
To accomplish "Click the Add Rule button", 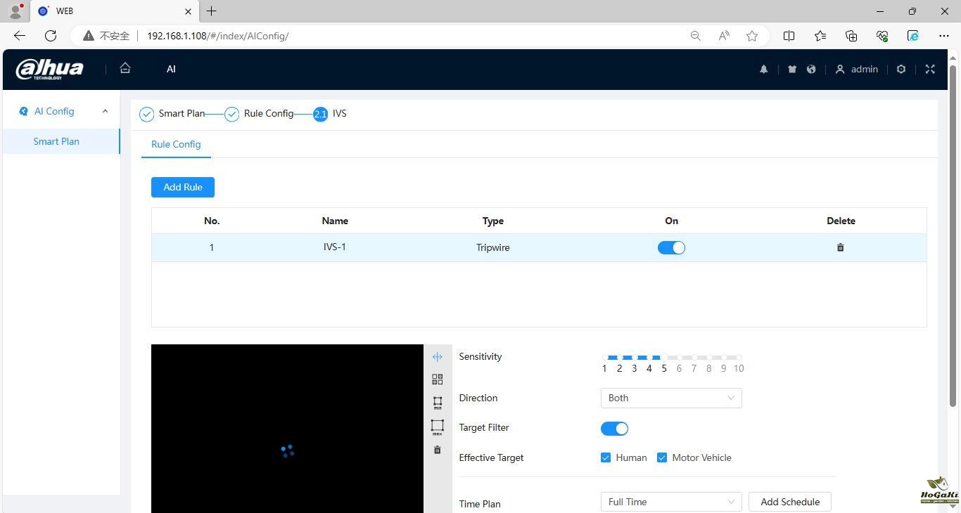I will point(183,187).
